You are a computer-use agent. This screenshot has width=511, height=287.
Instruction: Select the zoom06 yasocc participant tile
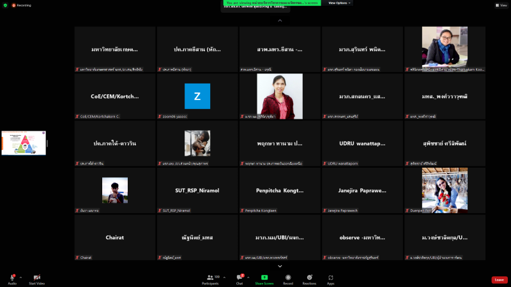pos(197,96)
